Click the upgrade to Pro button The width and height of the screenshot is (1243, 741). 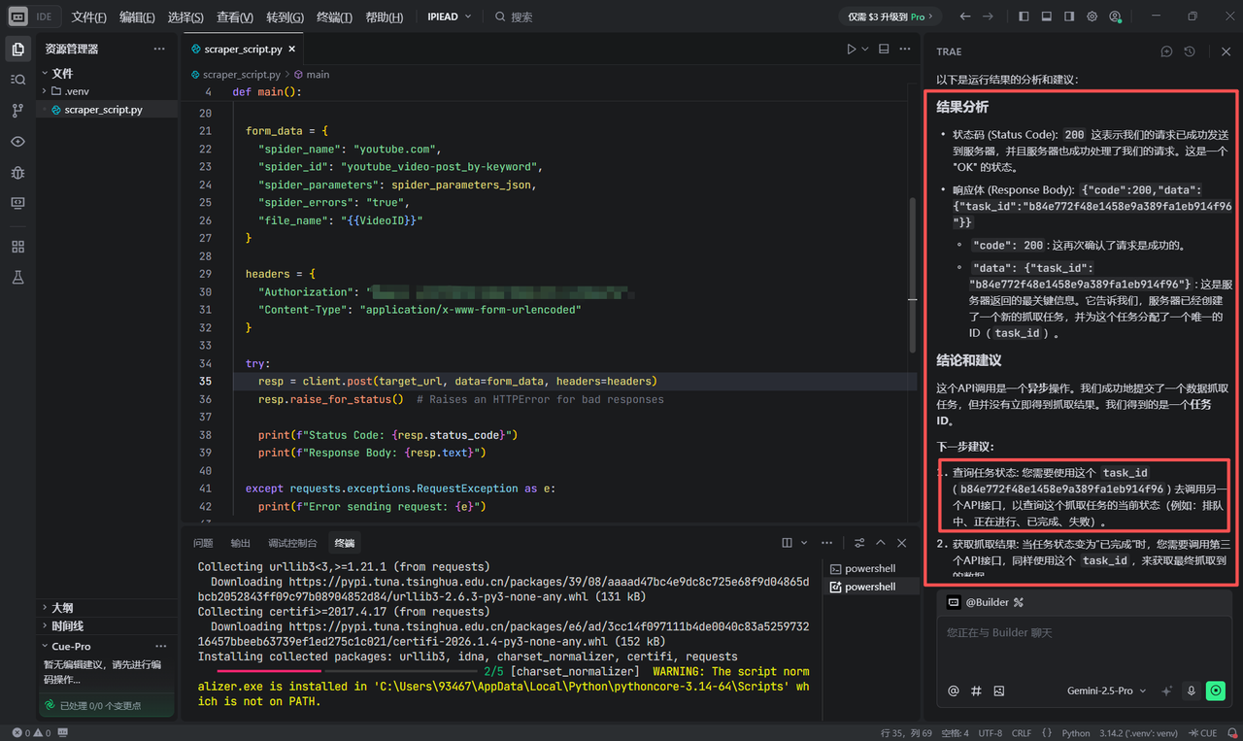click(x=890, y=17)
